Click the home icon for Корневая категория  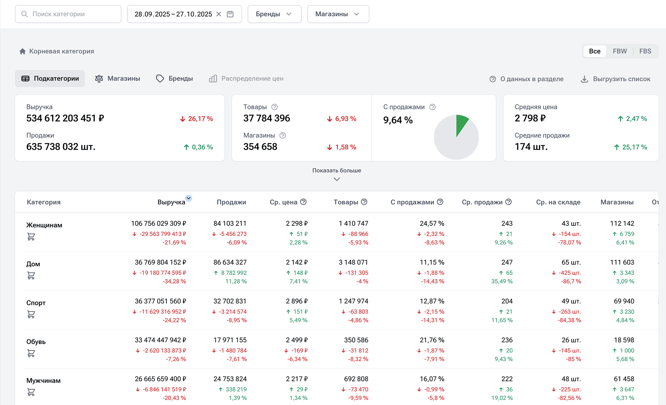click(x=23, y=51)
